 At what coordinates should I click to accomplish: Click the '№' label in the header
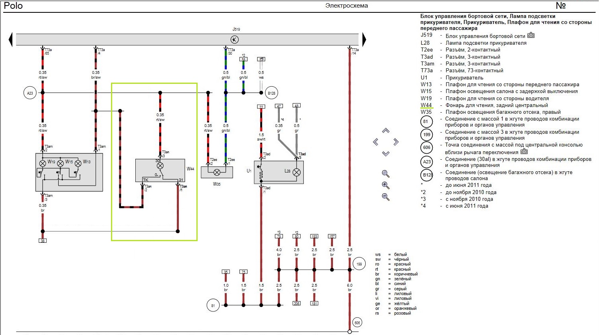pos(561,6)
